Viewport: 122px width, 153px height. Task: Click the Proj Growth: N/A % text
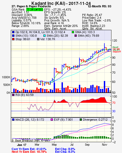tap(57, 20)
